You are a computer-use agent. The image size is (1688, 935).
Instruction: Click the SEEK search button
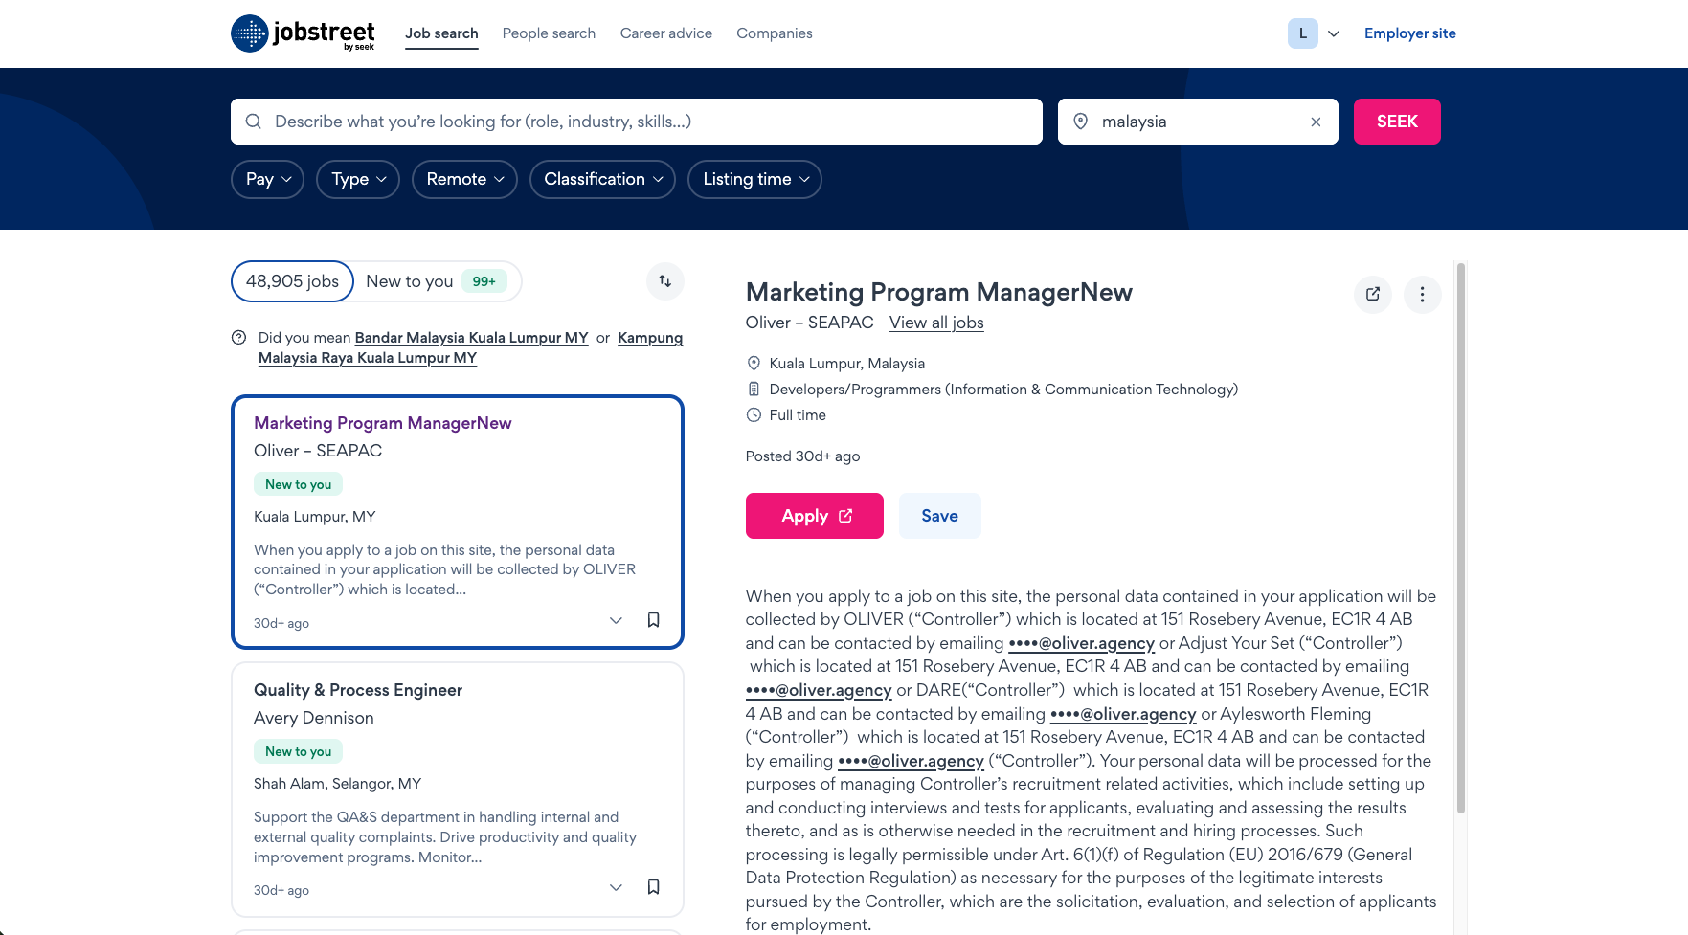1397,122
